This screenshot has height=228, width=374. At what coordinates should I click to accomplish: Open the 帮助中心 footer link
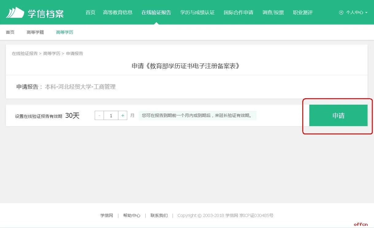click(132, 215)
